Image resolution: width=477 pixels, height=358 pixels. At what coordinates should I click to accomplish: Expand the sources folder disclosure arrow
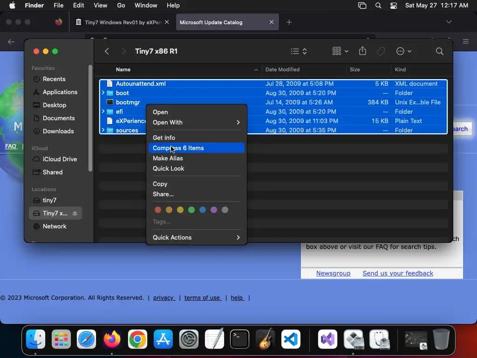pos(103,130)
